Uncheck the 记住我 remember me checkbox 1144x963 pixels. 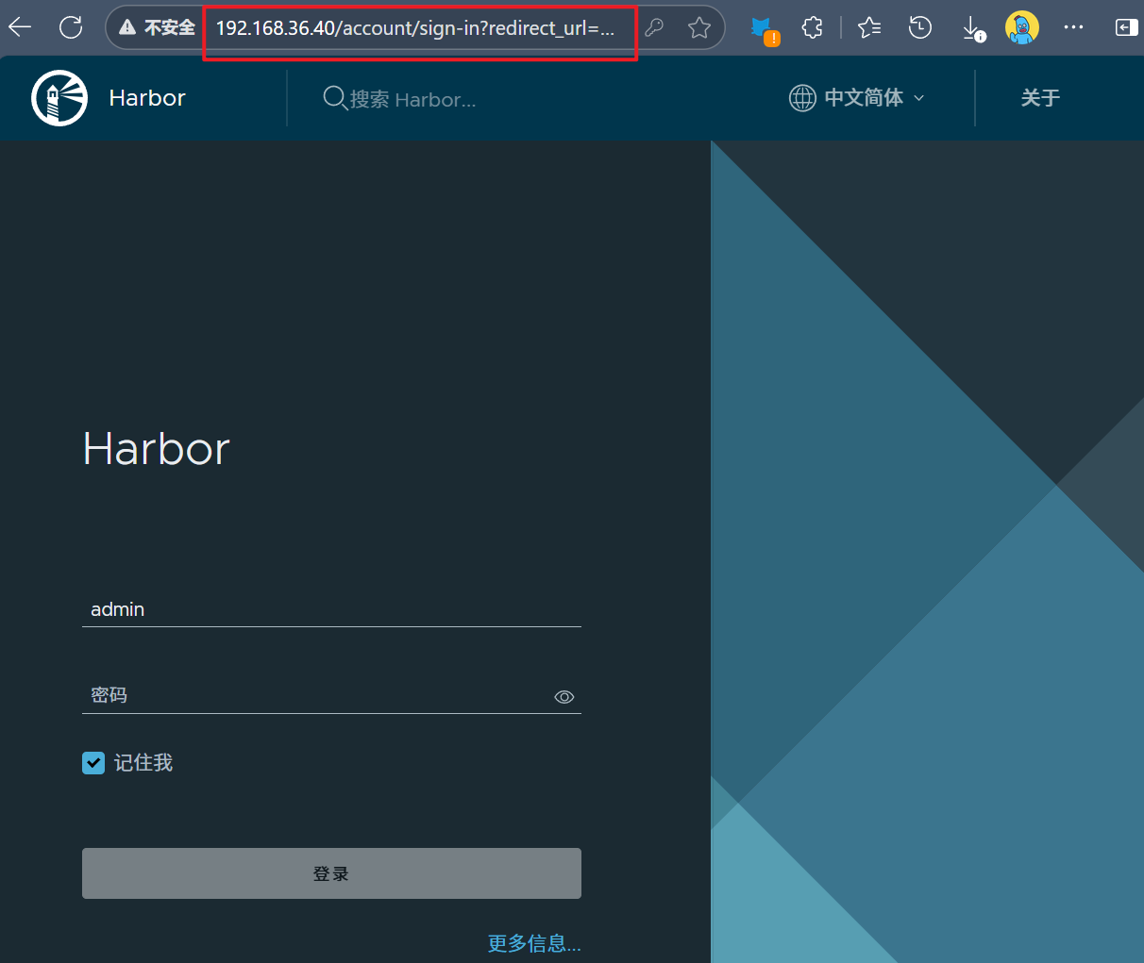[93, 763]
